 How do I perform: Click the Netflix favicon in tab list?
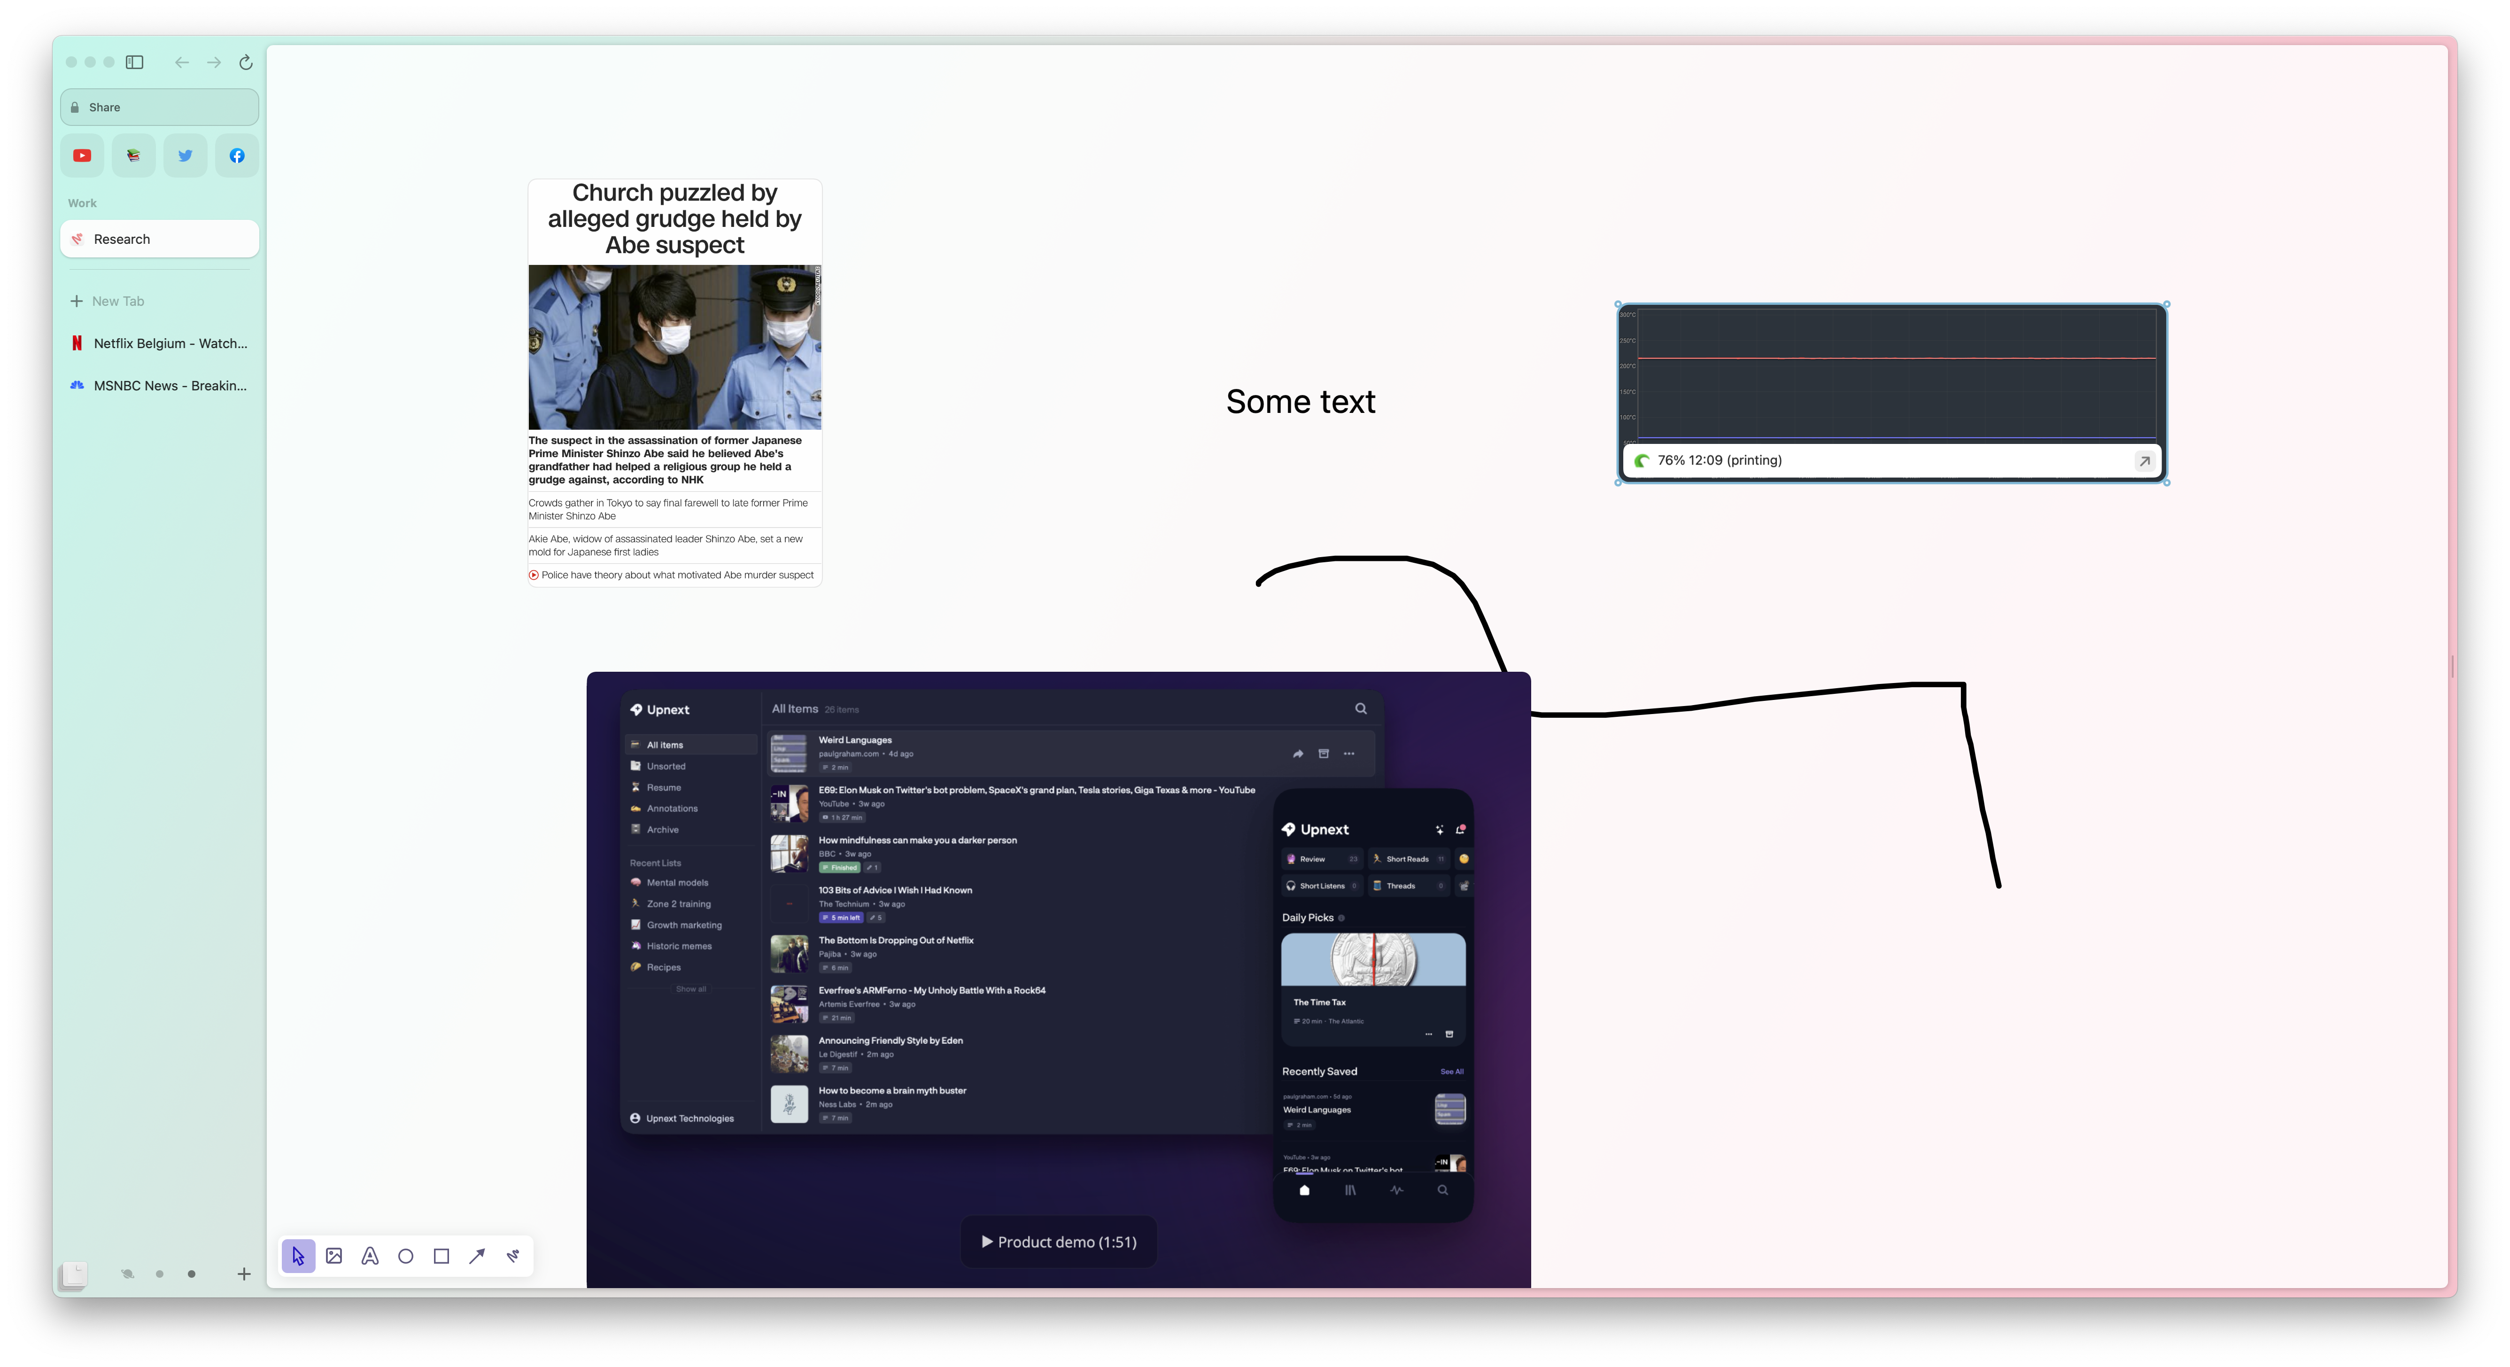77,343
